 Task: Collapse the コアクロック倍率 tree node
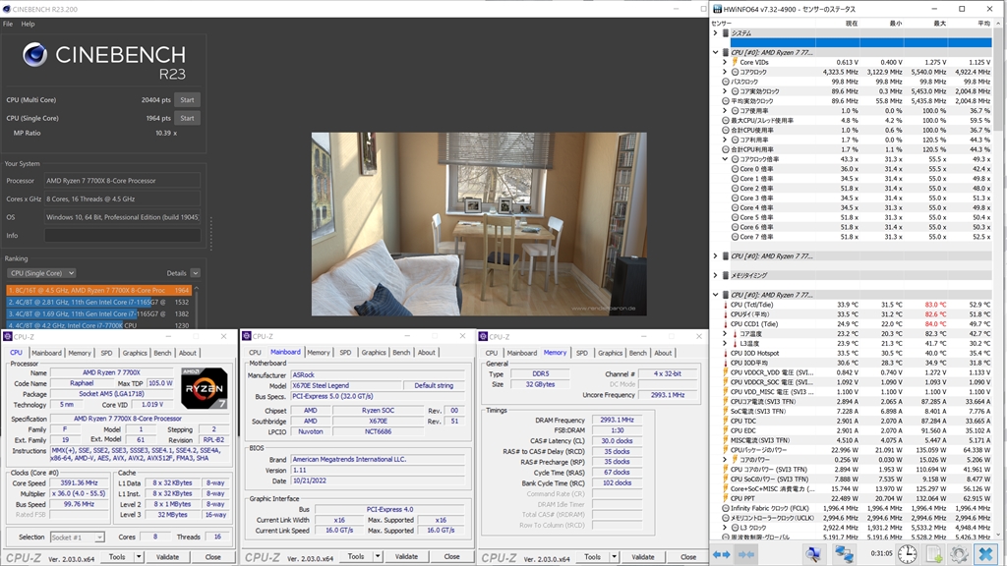(x=725, y=159)
